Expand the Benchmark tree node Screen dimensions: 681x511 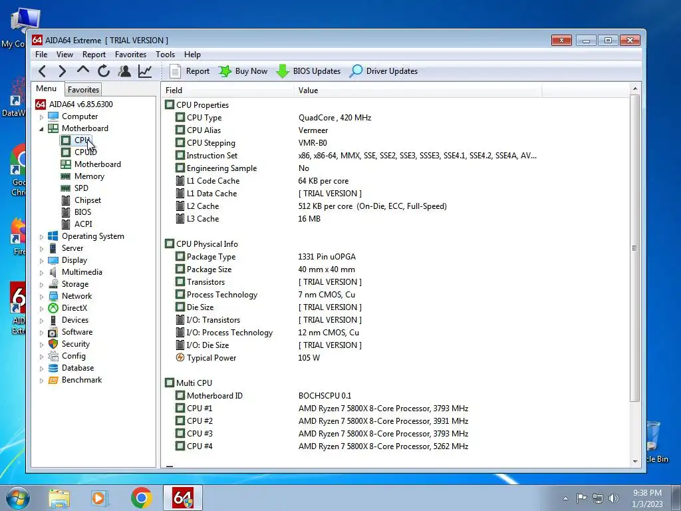pos(42,380)
